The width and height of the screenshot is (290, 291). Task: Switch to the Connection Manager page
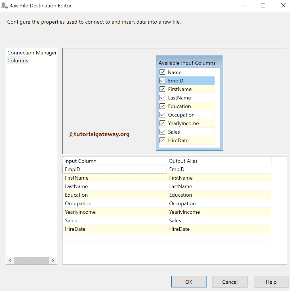(31, 53)
